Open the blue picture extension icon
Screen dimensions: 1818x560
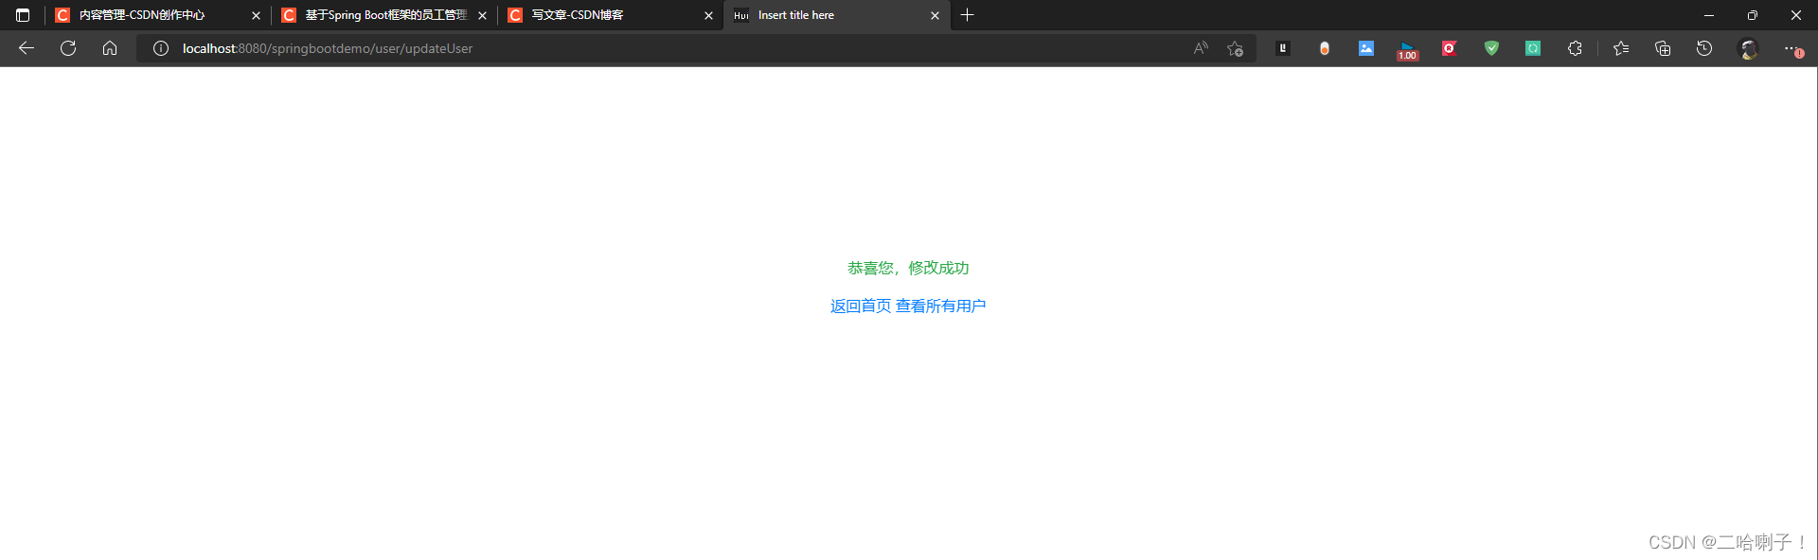pos(1366,48)
